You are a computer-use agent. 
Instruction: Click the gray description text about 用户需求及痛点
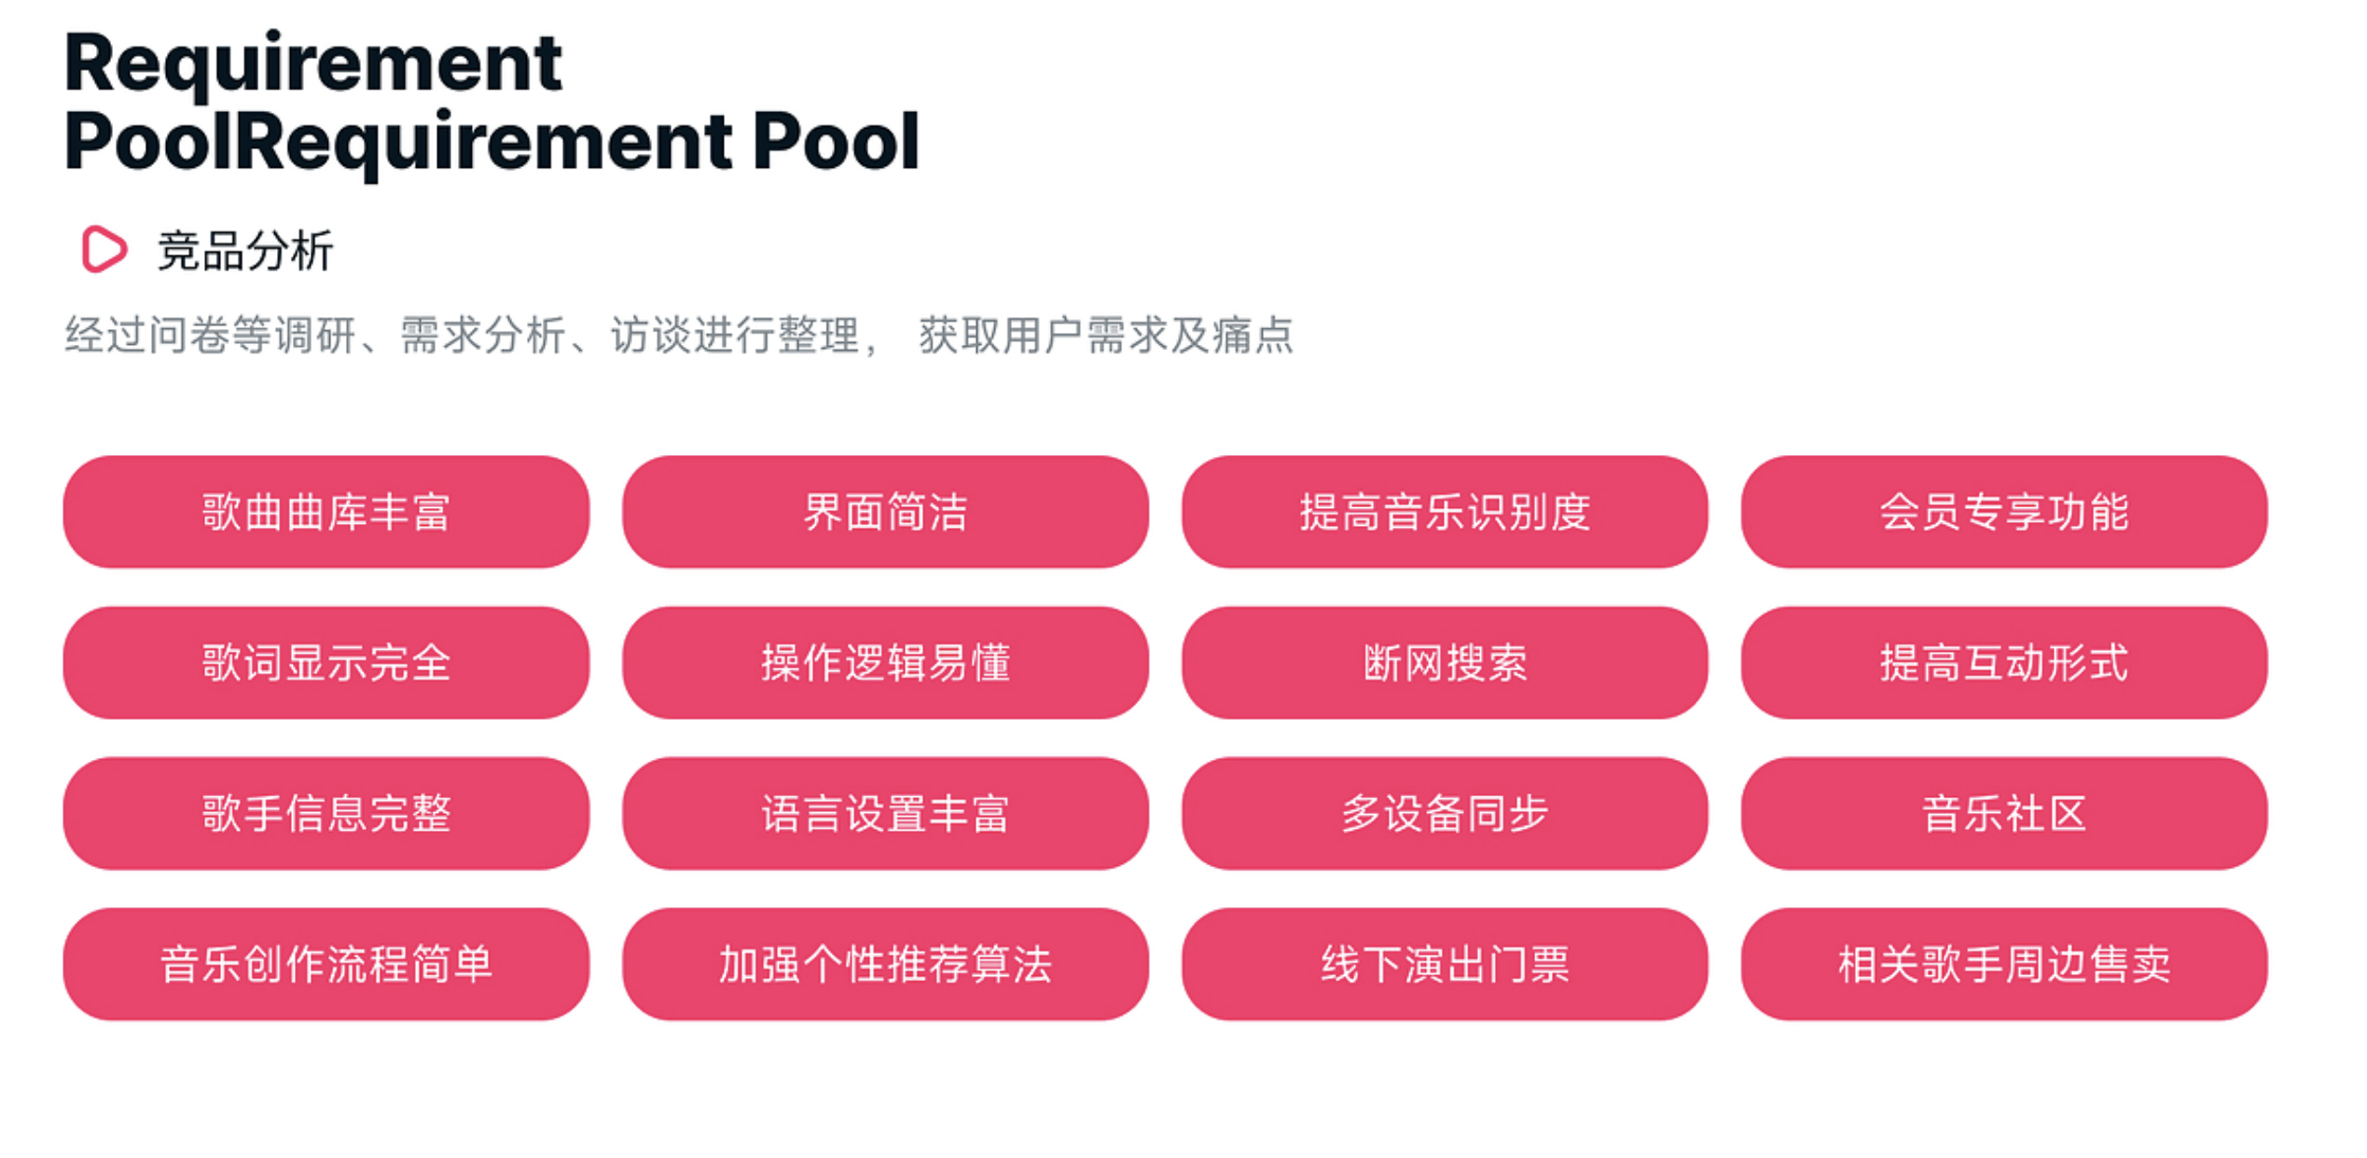click(x=678, y=336)
